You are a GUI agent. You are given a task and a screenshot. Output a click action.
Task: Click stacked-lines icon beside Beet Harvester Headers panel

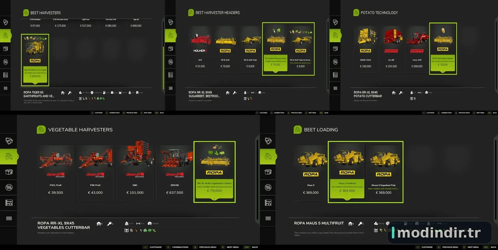coord(171,88)
